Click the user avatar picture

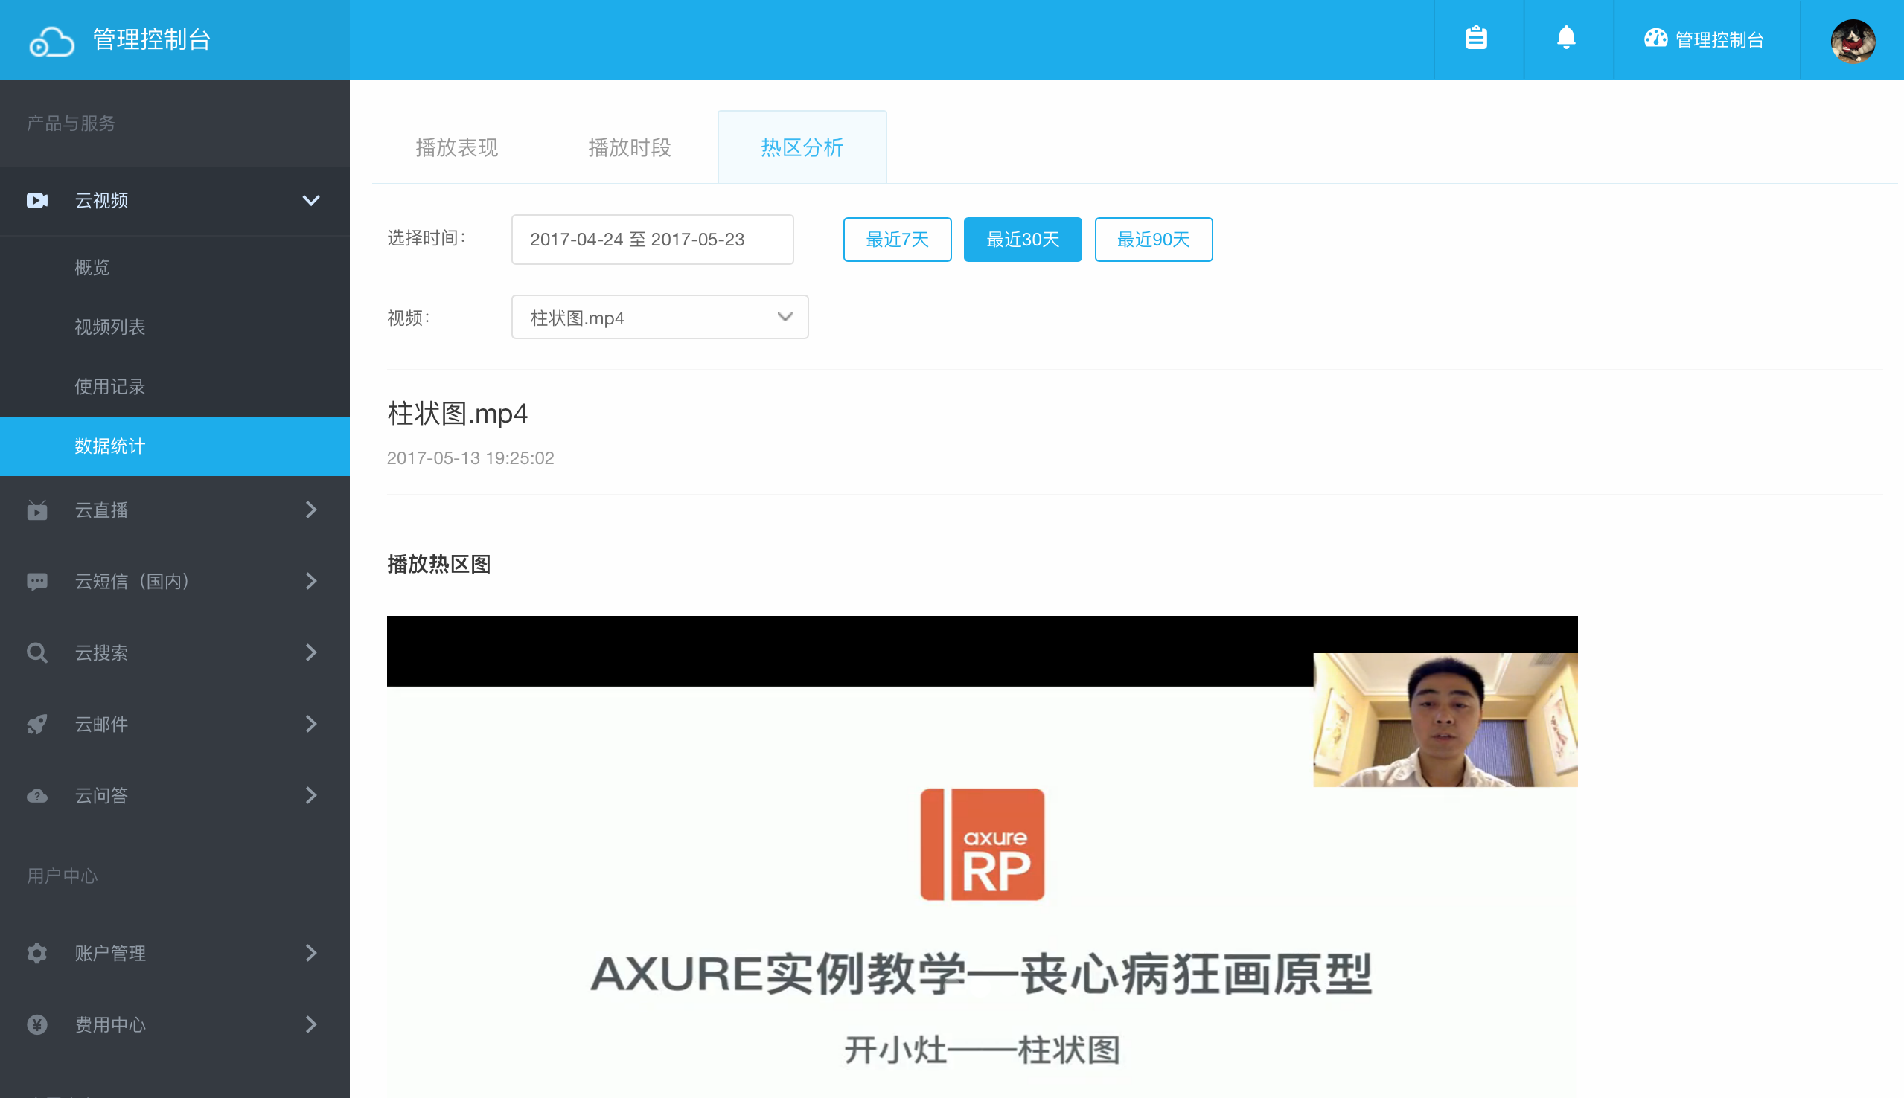click(1852, 40)
